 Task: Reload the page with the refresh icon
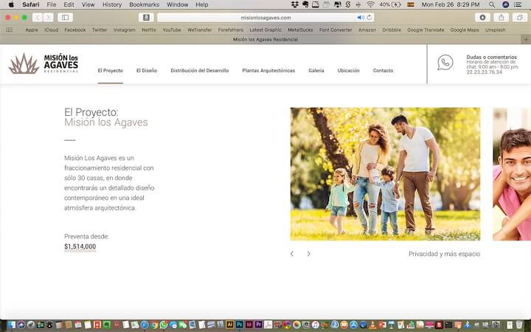click(x=369, y=17)
